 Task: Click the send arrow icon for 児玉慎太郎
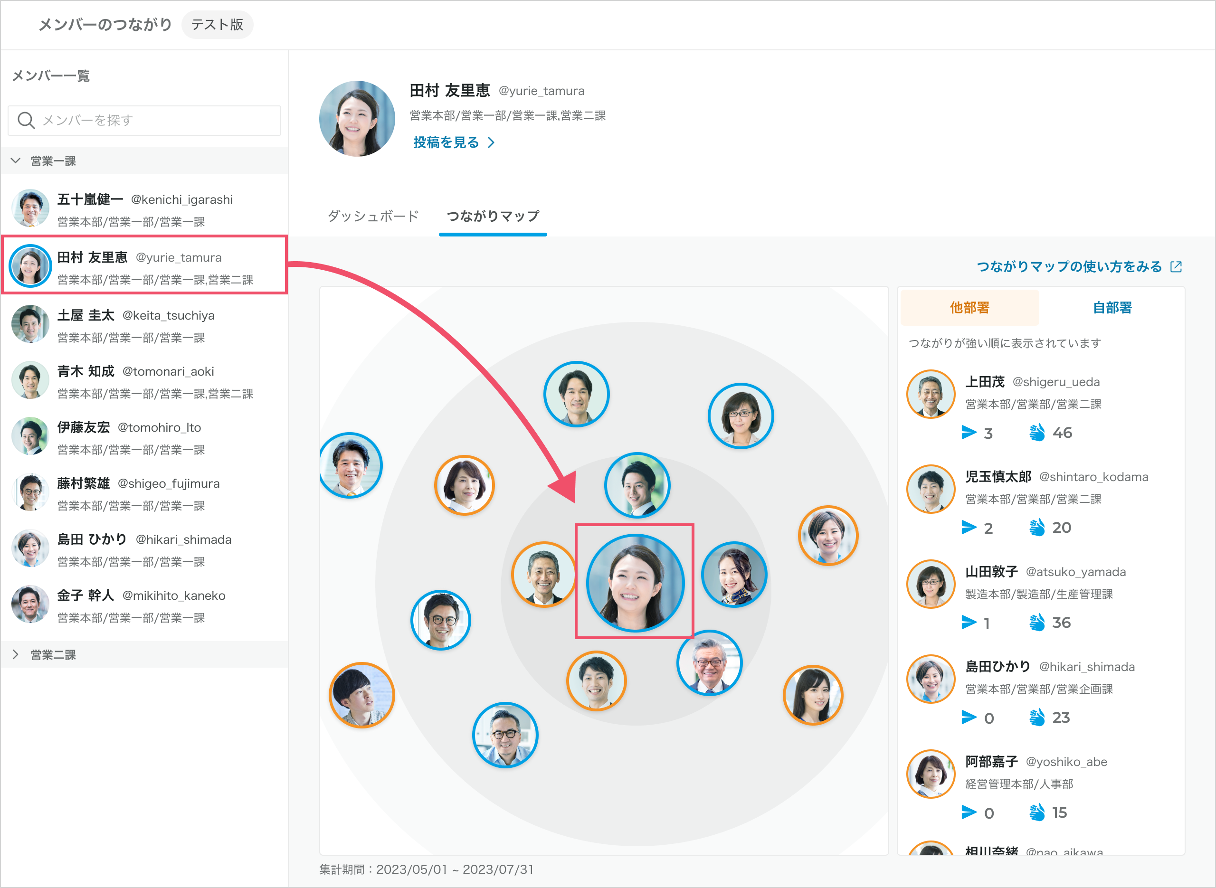[x=969, y=527]
